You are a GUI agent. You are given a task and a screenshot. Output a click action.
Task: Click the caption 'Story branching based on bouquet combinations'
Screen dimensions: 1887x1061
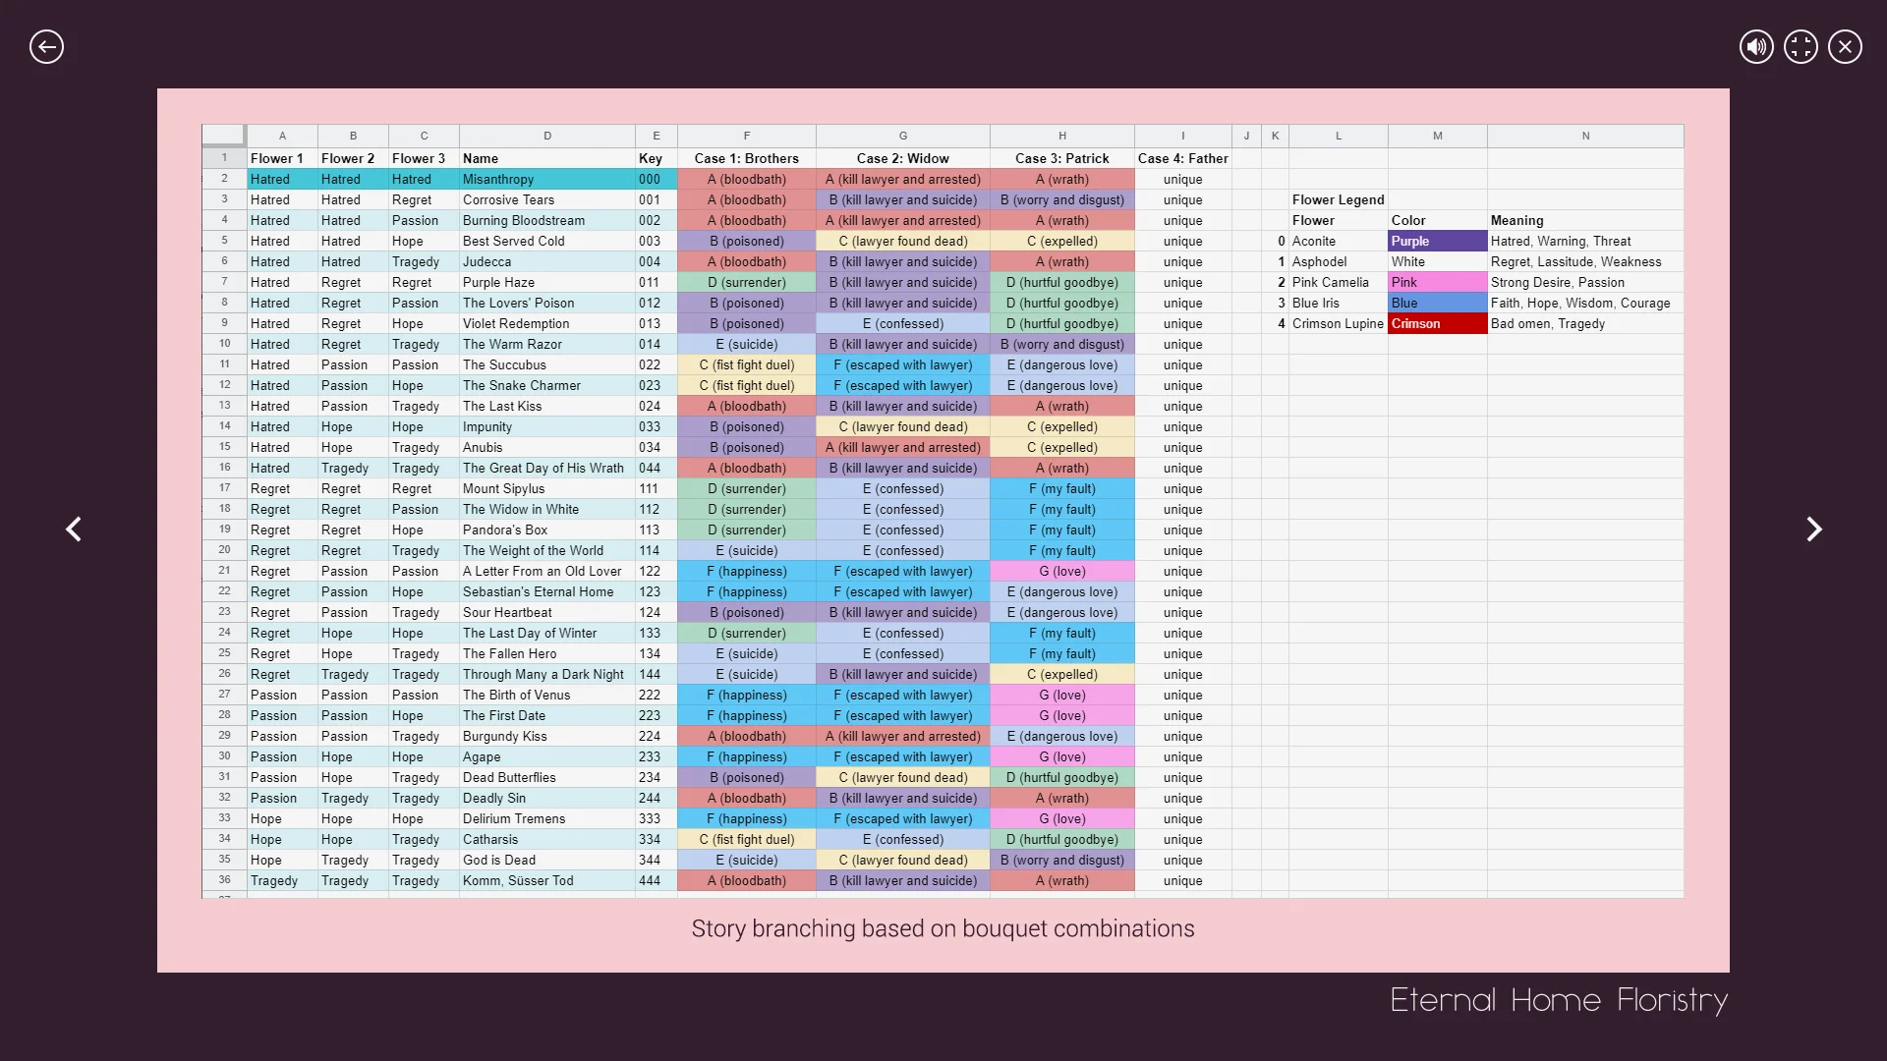(x=943, y=928)
